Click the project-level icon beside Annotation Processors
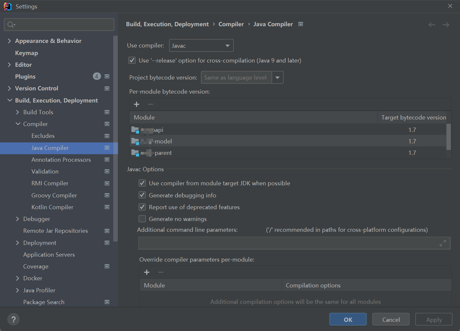460x331 pixels. point(107,160)
